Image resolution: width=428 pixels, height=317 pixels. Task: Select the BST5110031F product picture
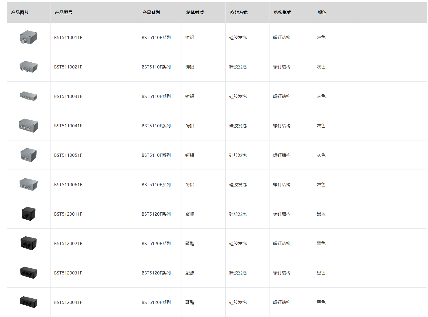click(28, 96)
